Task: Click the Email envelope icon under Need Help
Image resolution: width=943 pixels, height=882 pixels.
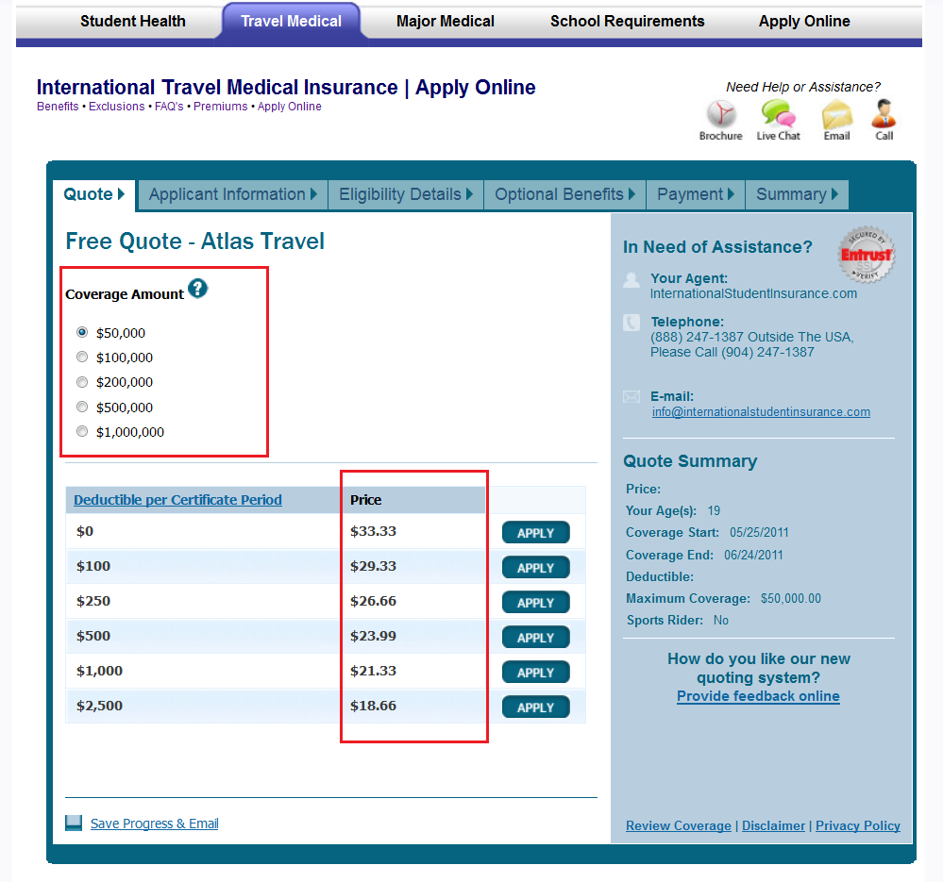Action: click(x=834, y=115)
